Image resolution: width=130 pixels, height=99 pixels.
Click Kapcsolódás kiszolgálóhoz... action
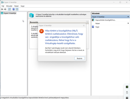click(105, 20)
